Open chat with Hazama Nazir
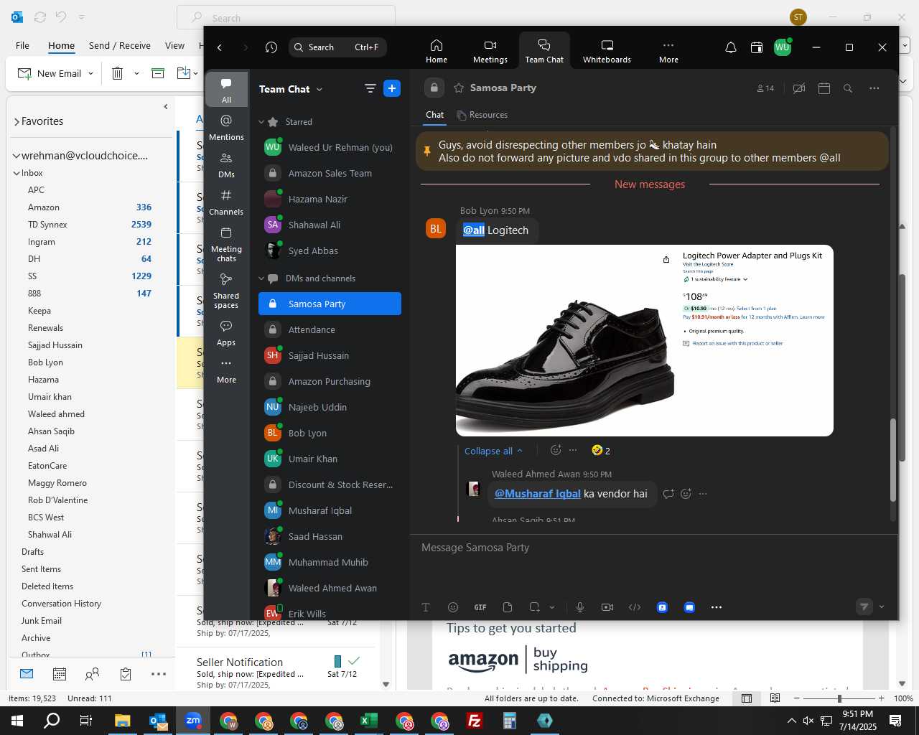 pos(330,199)
